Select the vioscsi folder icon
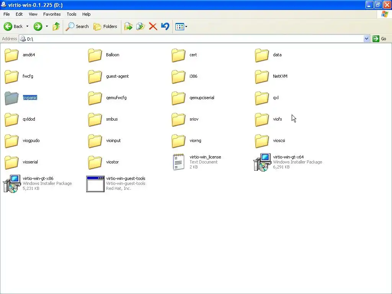Image resolution: width=392 pixels, height=294 pixels. pyautogui.click(x=262, y=141)
